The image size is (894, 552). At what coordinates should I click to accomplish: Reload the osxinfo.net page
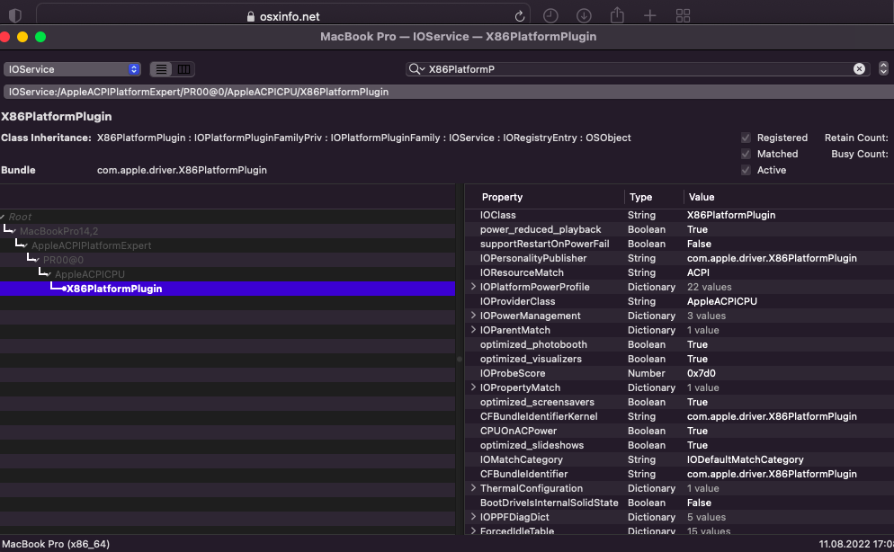pos(519,15)
